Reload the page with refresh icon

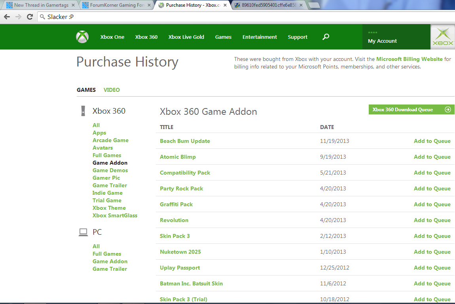tap(30, 17)
